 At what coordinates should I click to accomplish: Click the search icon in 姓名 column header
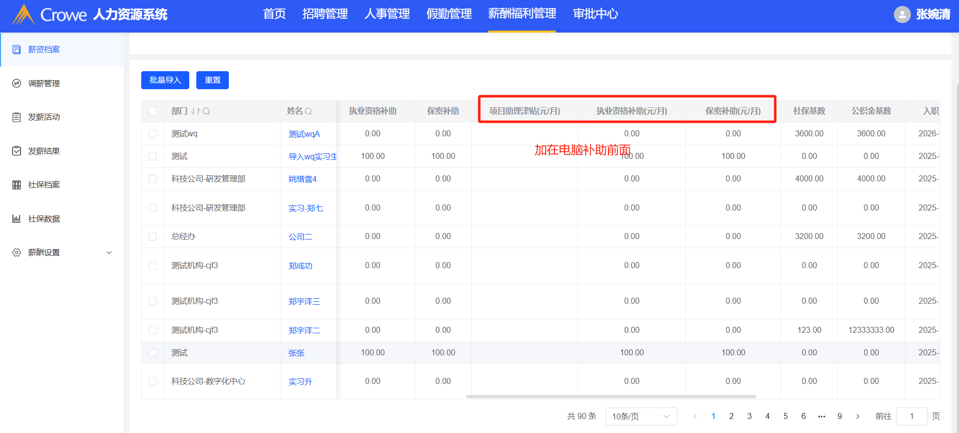tap(308, 111)
